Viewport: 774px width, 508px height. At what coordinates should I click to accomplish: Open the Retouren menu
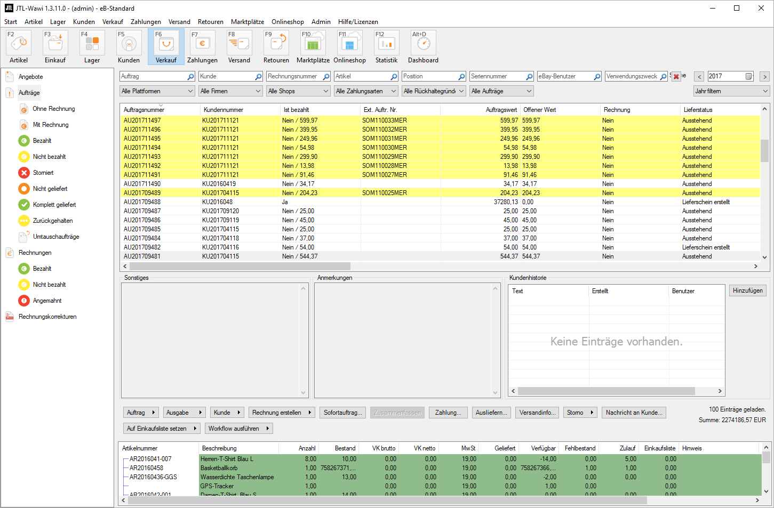[211, 22]
